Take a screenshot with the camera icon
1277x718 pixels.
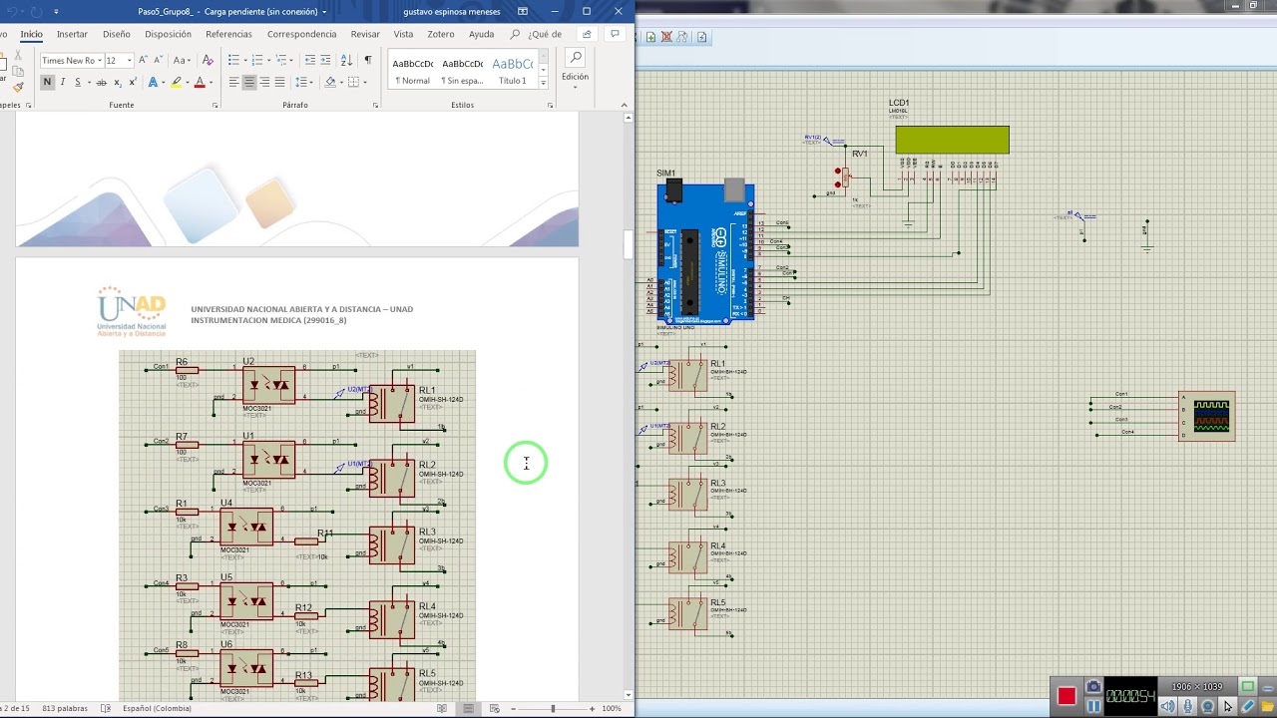point(1093,687)
